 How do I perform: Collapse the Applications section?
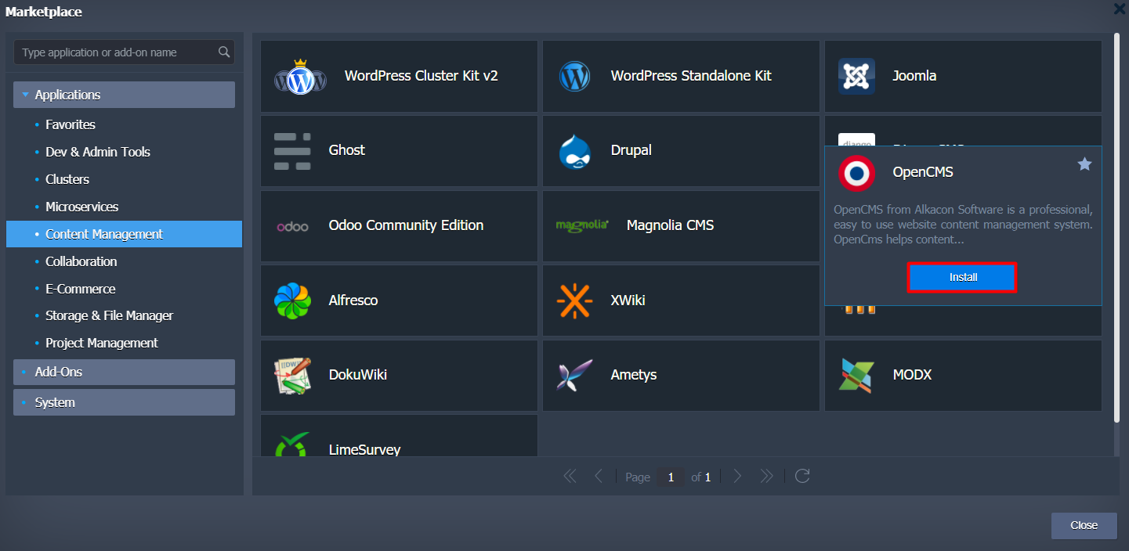coord(124,95)
